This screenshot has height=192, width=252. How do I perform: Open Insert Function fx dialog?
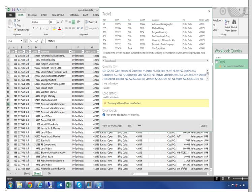(x=42, y=41)
